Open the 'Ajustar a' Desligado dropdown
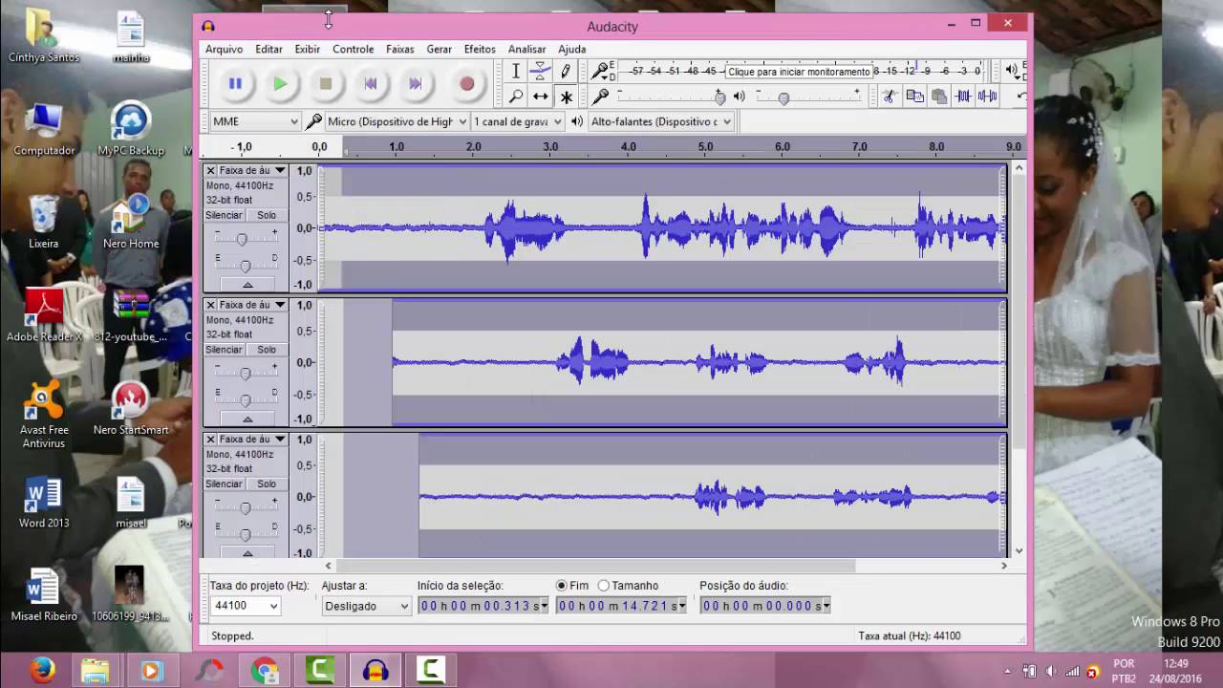The width and height of the screenshot is (1223, 688). click(x=367, y=606)
